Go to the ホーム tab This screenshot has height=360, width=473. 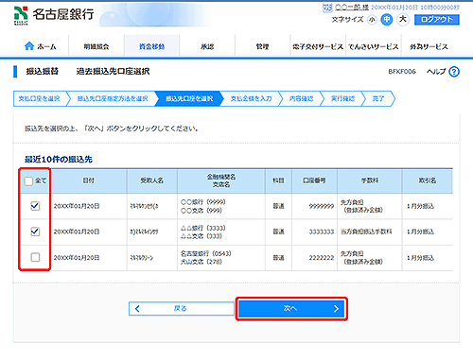click(41, 46)
